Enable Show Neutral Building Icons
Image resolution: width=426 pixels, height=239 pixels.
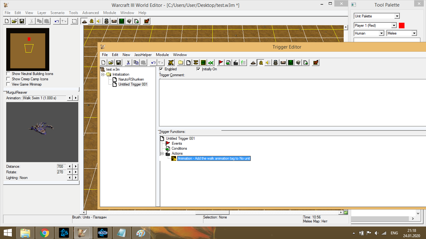click(x=8, y=74)
